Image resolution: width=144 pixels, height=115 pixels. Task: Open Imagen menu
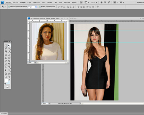coord(23,2)
